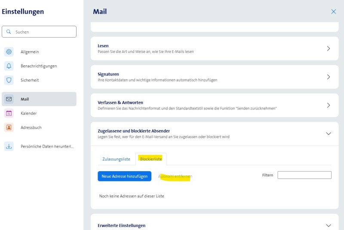Switch to the Zulassungsliste tab
This screenshot has width=344, height=230.
tap(116, 159)
